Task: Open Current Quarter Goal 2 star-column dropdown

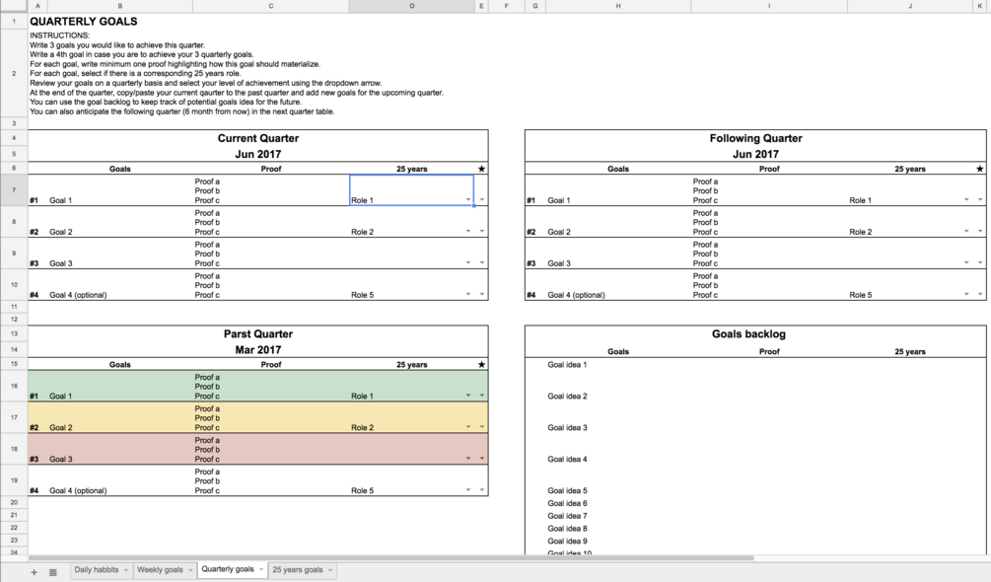Action: [x=481, y=231]
